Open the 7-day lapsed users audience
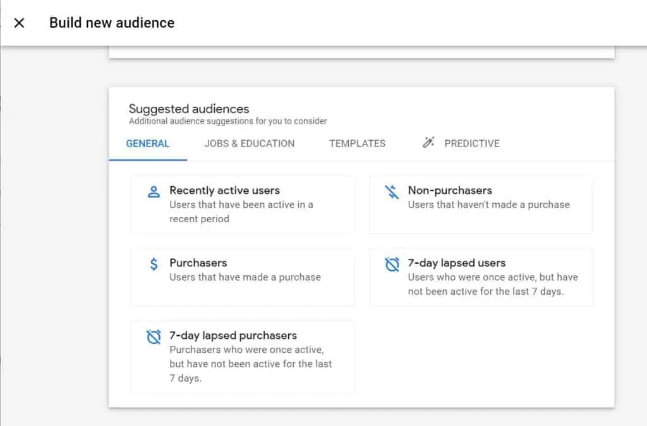 [x=481, y=276]
